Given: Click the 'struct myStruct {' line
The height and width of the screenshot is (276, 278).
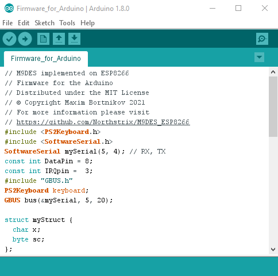Looking at the screenshot, I should 38,220.
